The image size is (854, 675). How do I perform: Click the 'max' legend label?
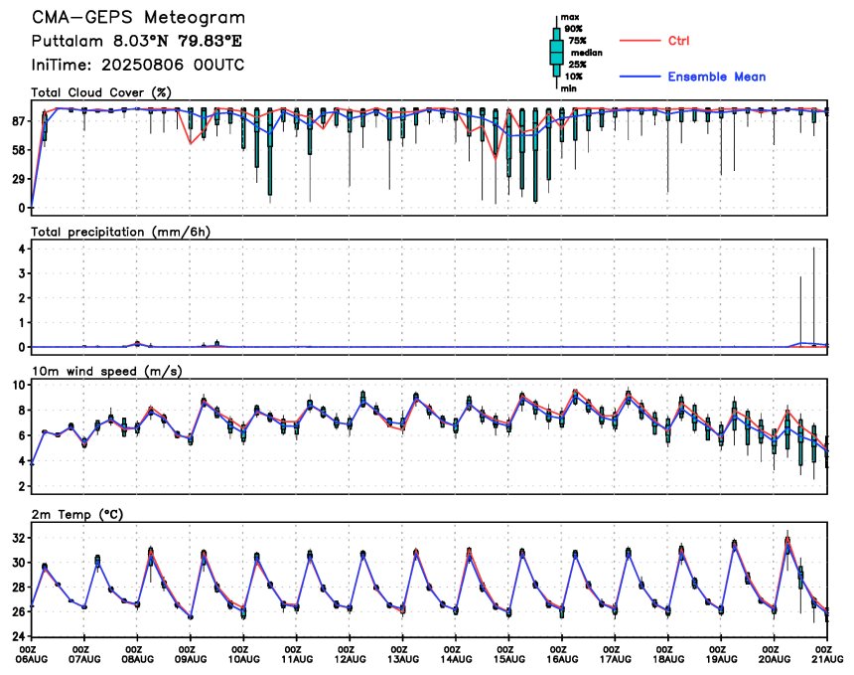pyautogui.click(x=570, y=18)
